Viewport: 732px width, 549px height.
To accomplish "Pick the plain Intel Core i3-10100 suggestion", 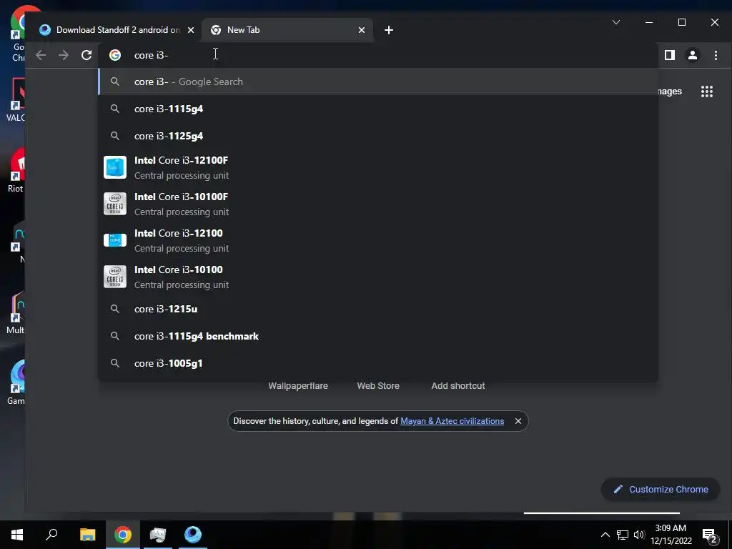I will [x=378, y=277].
